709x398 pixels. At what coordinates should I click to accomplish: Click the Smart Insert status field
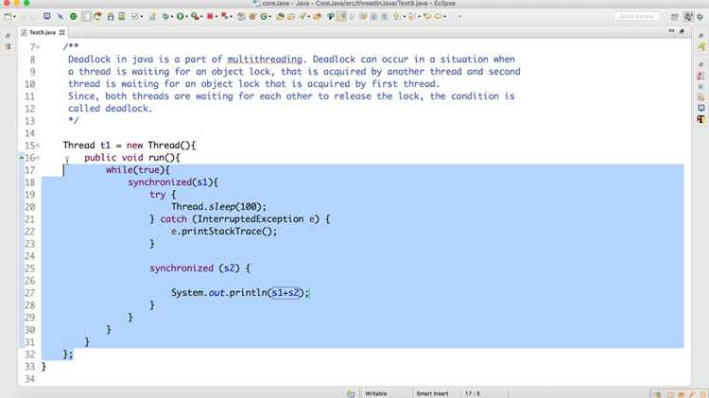pos(432,393)
